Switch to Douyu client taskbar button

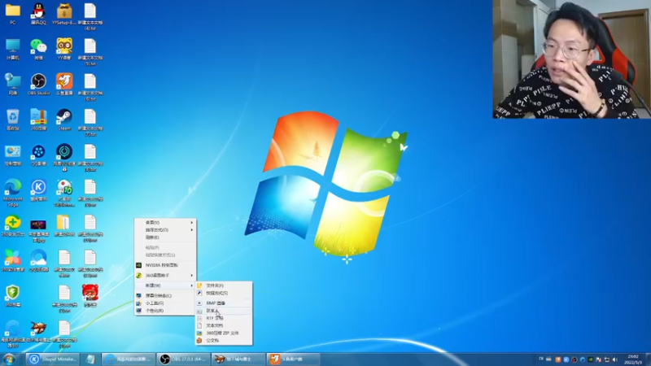(293, 359)
